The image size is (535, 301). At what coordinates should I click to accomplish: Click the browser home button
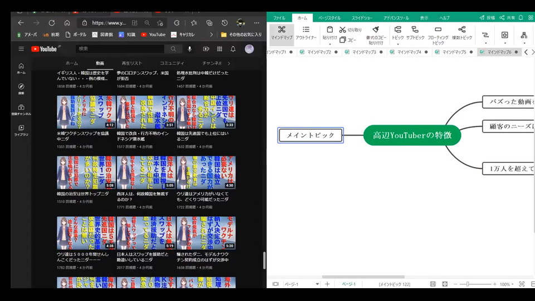point(67,23)
